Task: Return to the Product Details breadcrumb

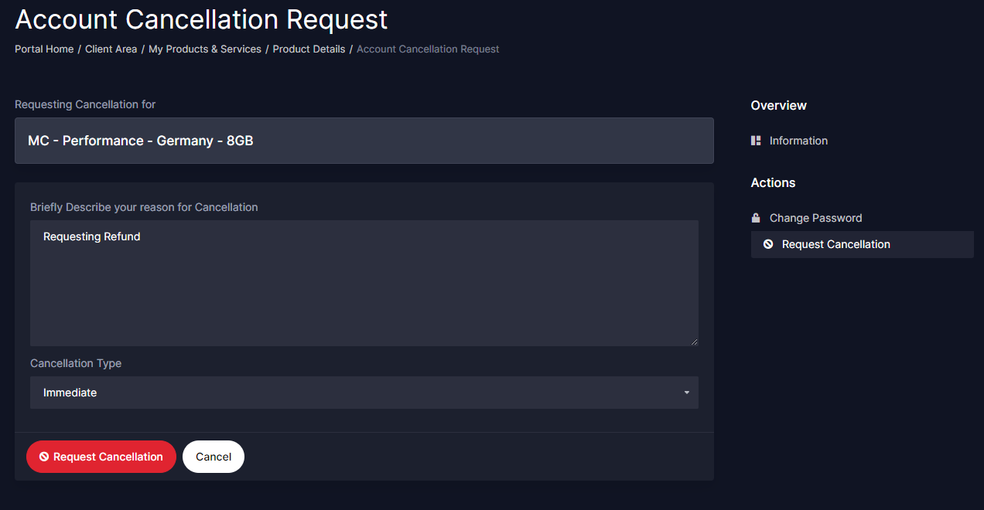Action: (x=309, y=49)
